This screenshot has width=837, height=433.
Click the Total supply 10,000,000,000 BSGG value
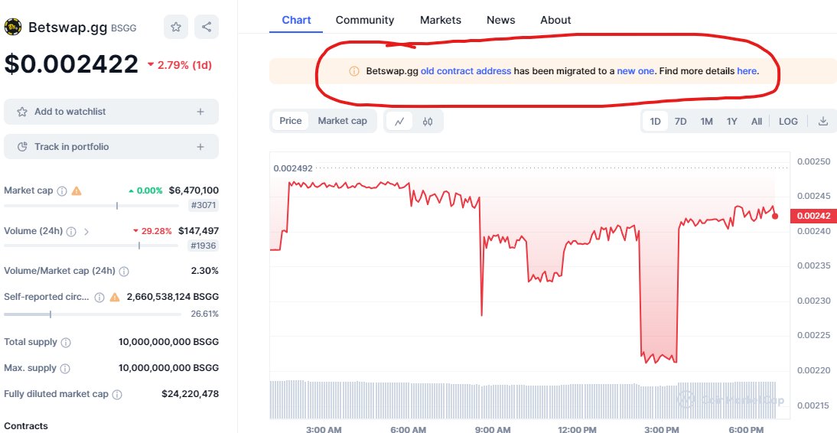pos(168,342)
